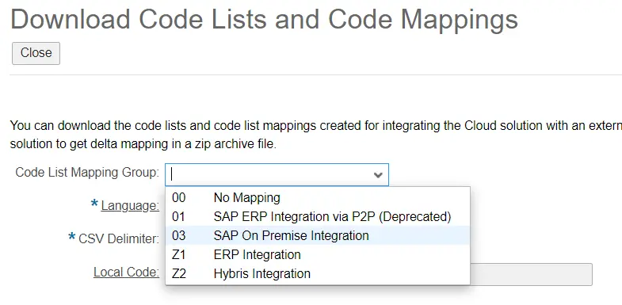Click the CSV Delimiter label

[119, 238]
